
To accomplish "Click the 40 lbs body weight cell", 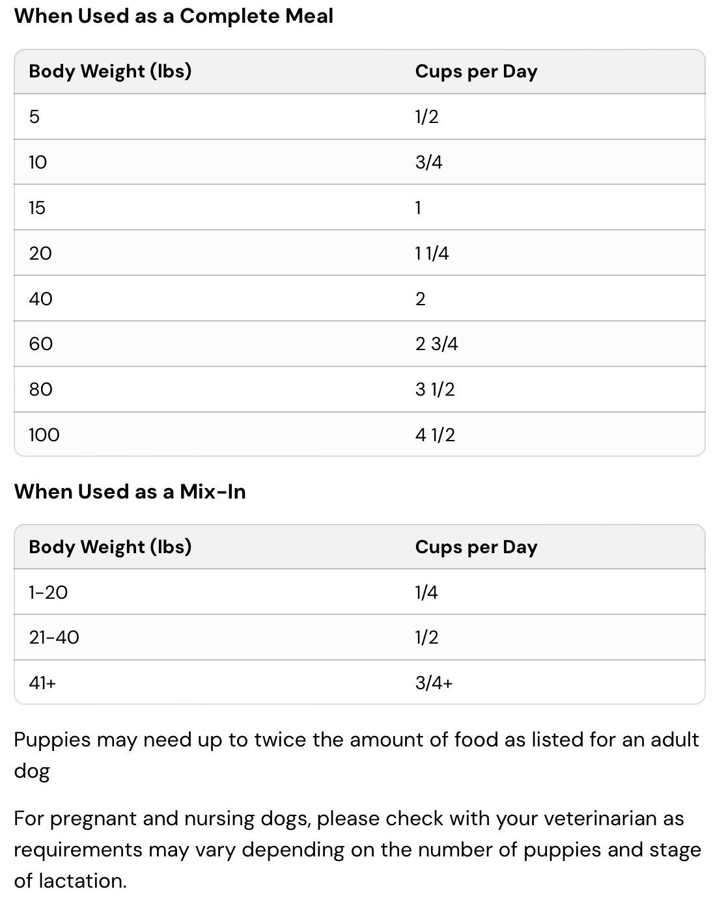I will (x=40, y=299).
